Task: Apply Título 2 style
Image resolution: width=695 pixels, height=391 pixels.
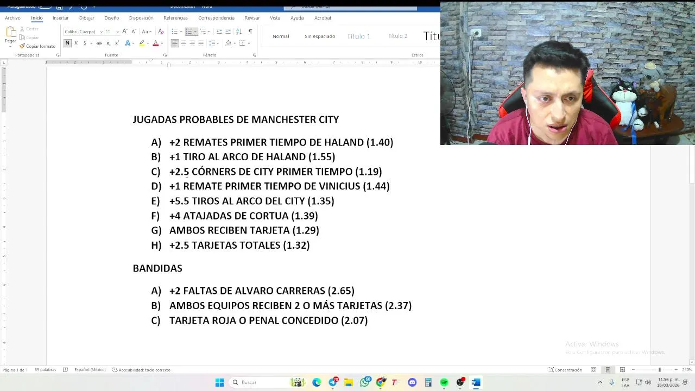Action: [x=397, y=36]
